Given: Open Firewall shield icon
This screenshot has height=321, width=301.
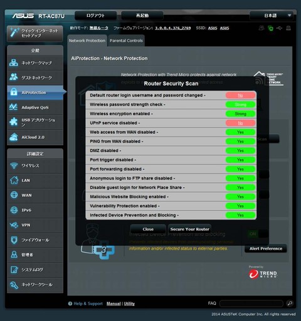Looking at the screenshot, I should tap(14, 240).
